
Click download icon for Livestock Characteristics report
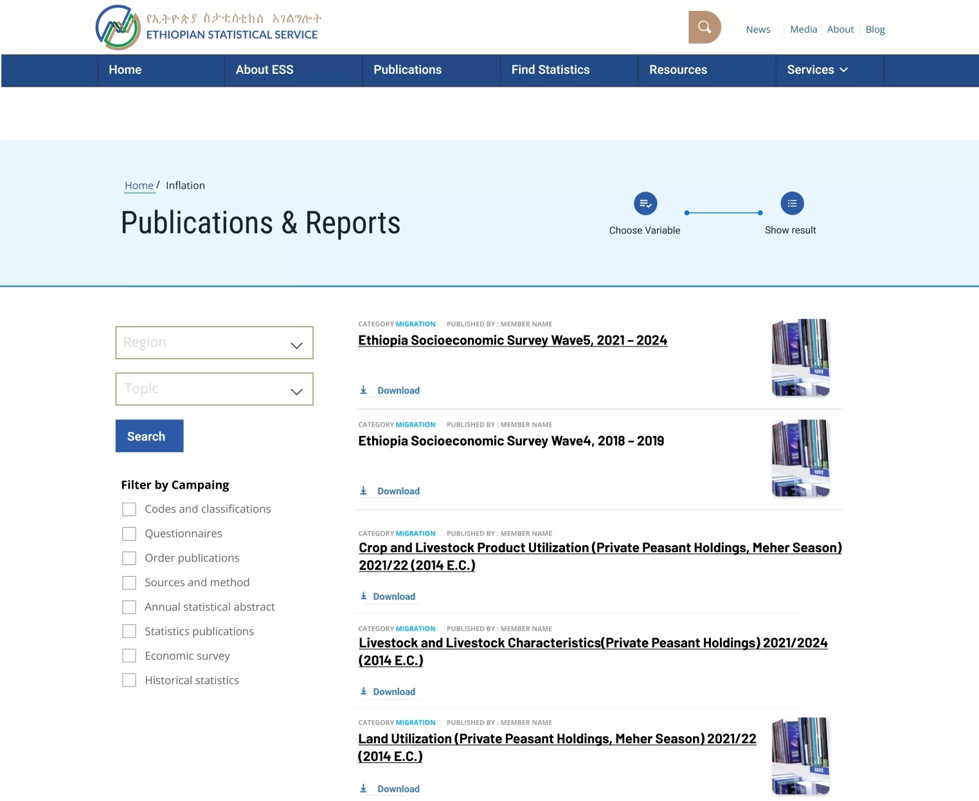click(x=364, y=692)
